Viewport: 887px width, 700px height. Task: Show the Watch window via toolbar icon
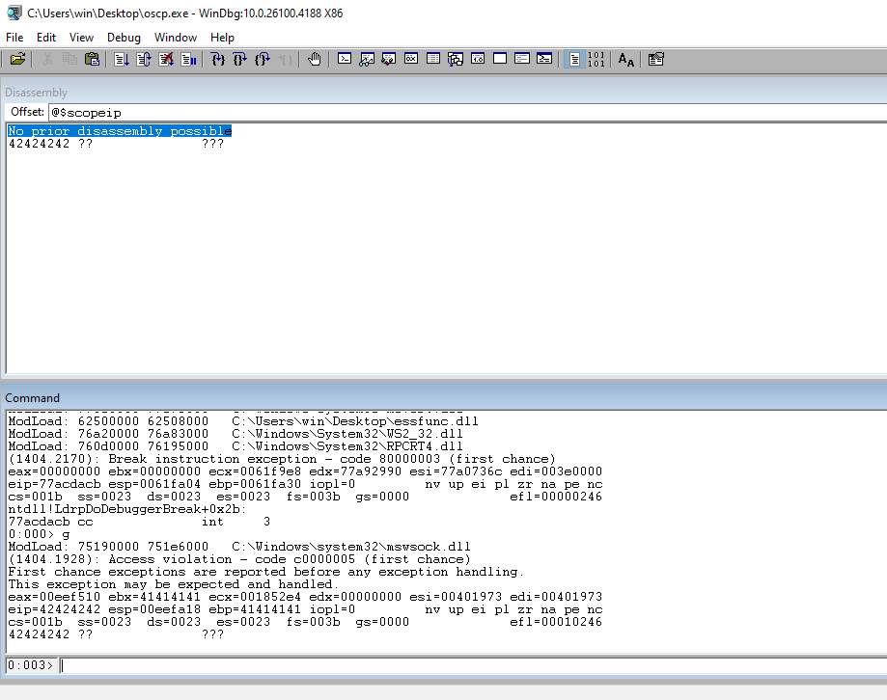click(367, 60)
